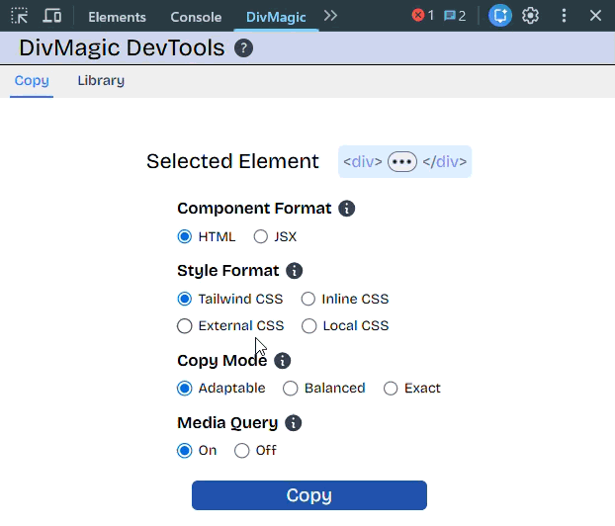Show Component Format info tooltip
Viewport: 615px width, 526px height.
[347, 209]
